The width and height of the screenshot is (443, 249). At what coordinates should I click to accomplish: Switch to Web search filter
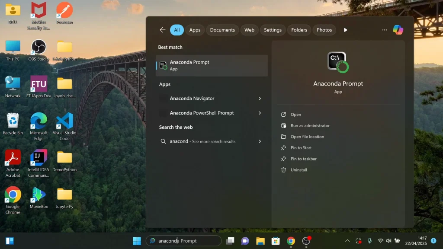(x=249, y=30)
